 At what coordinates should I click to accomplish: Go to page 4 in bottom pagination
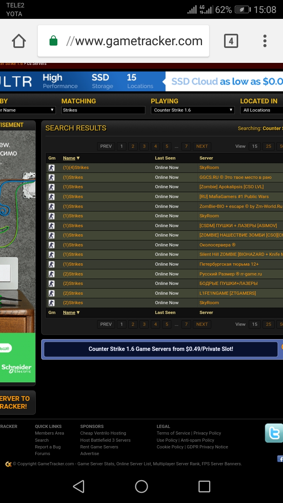[156, 324]
